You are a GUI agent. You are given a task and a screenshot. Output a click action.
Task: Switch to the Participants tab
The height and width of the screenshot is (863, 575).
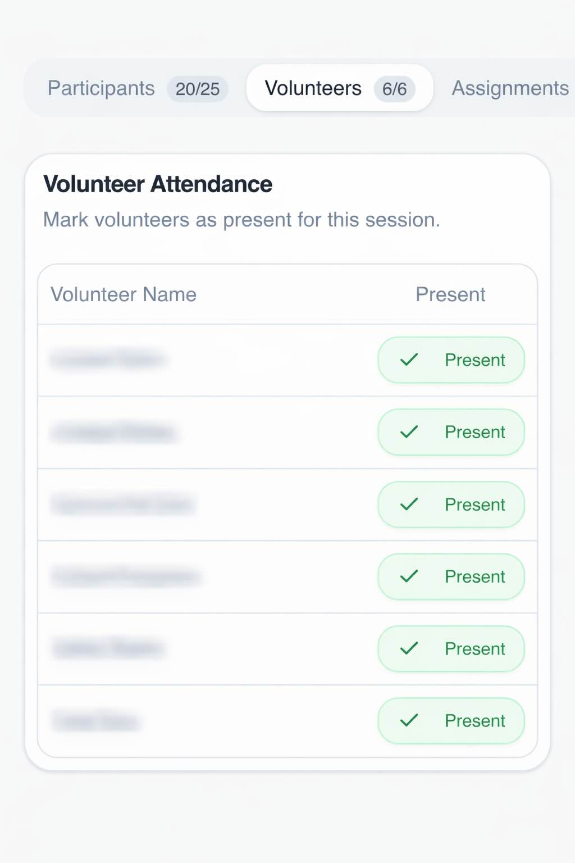(101, 88)
